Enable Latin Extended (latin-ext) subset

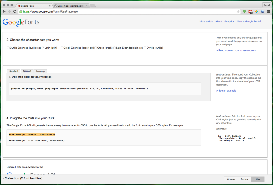(114, 48)
